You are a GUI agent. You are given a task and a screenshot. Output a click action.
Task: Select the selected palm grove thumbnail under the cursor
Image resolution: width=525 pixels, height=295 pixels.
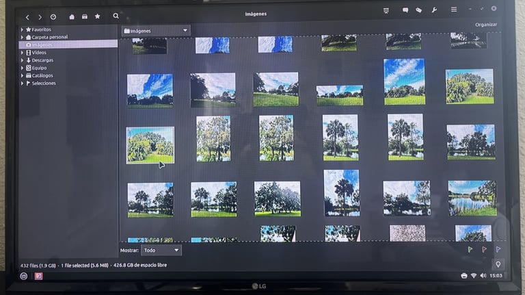[x=150, y=145]
